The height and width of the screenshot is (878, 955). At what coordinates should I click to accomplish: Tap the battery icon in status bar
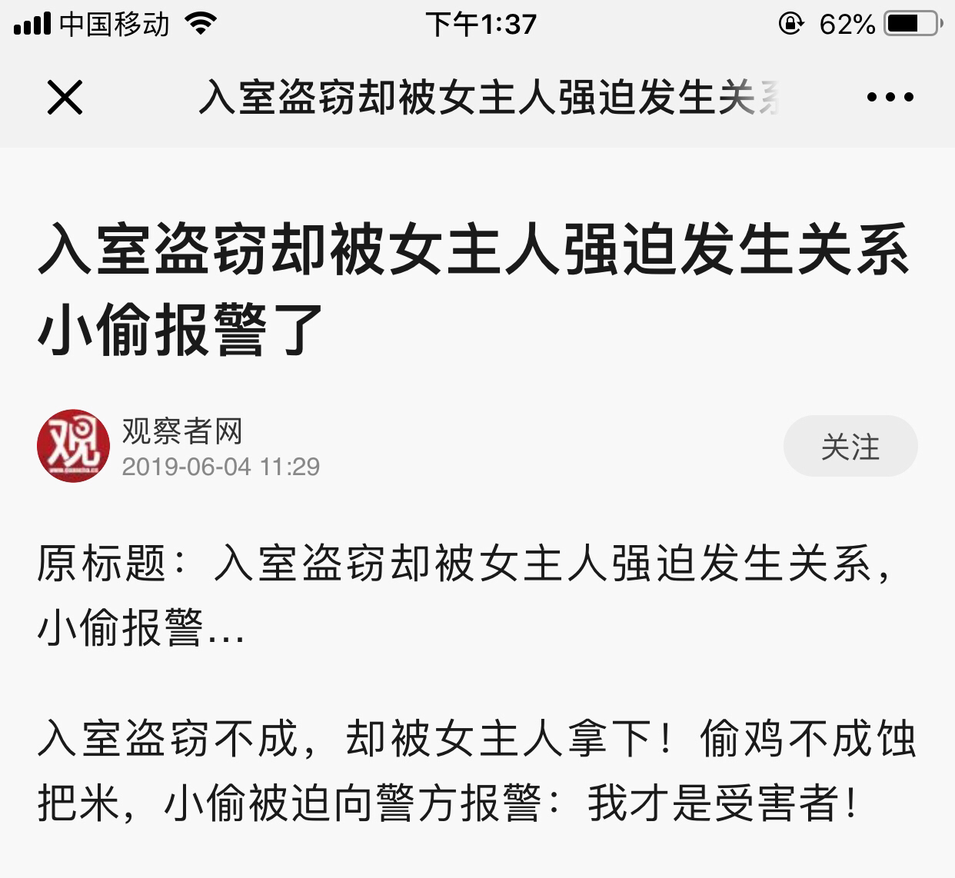pyautogui.click(x=914, y=24)
